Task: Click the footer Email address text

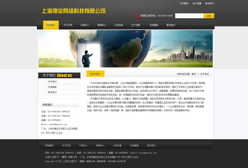Action: [144, 153]
